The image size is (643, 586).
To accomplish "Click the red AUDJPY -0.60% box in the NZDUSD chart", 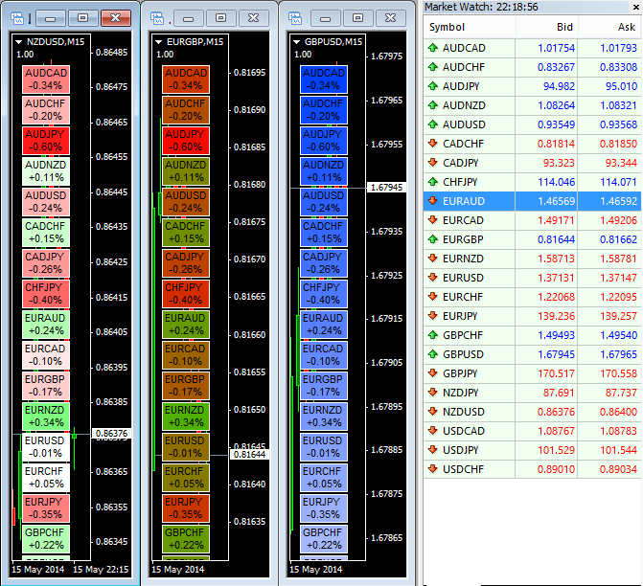I will pos(48,141).
